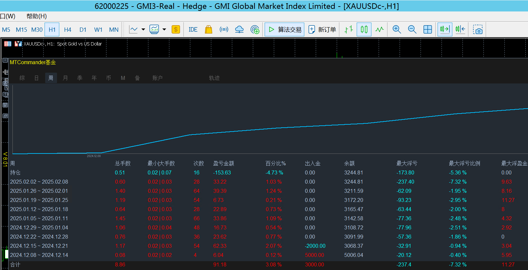Tile windows with the grid icon
The height and width of the screenshot is (270, 528).
point(428,29)
